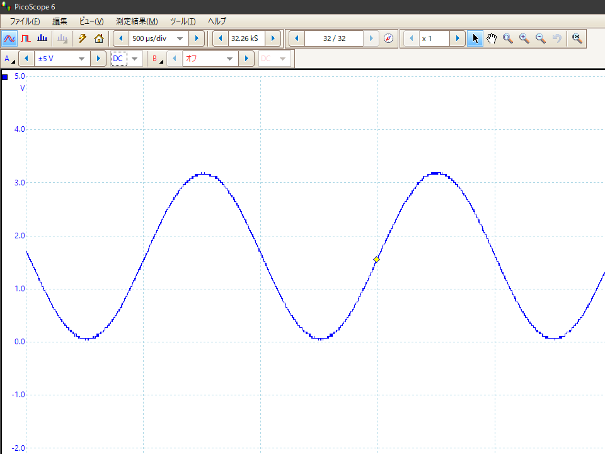Open the buffer navigator compass icon
Image resolution: width=605 pixels, height=454 pixels.
(389, 38)
